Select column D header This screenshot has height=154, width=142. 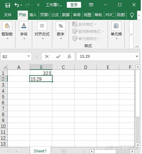point(86,67)
